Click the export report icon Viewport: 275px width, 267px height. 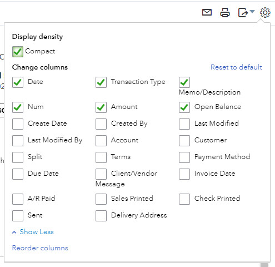pyautogui.click(x=243, y=12)
